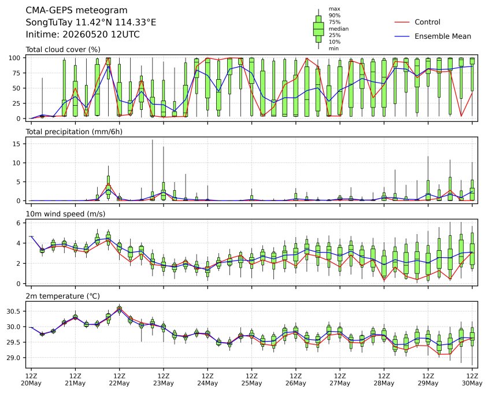
Task: Click the red Control legend line
Action: pyautogui.click(x=402, y=22)
